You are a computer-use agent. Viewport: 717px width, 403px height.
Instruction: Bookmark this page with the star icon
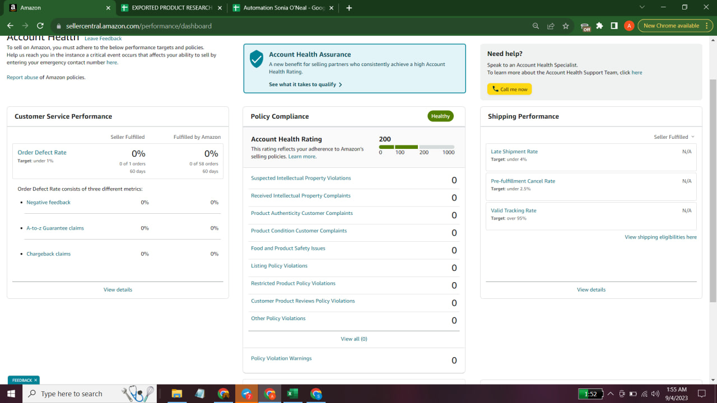tap(566, 26)
